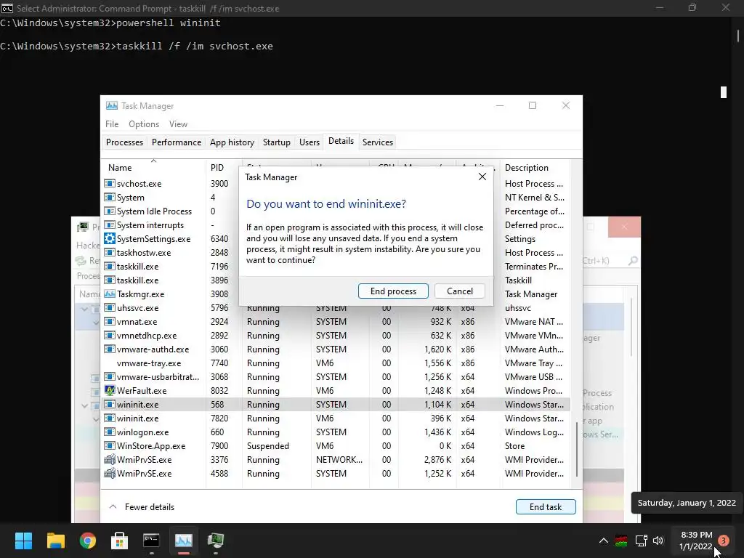Switch to Command Prompt taskbar icon
This screenshot has width=744, height=558.
click(x=151, y=540)
